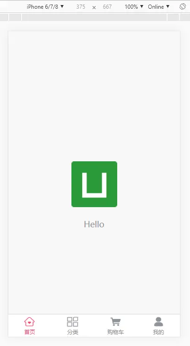
Task: Click the Hello text
Action: 94,225
